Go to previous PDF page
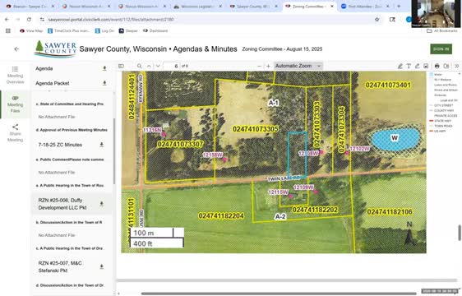Viewport: 462px width, 296px height. [149, 66]
